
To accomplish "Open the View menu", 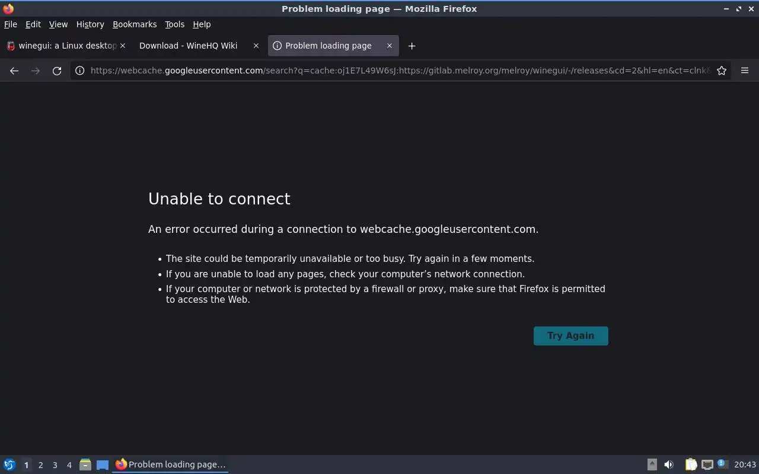I will [58, 24].
